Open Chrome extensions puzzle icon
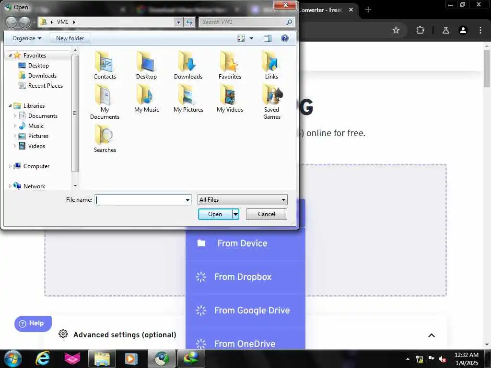Image resolution: width=491 pixels, height=368 pixels. [x=420, y=30]
